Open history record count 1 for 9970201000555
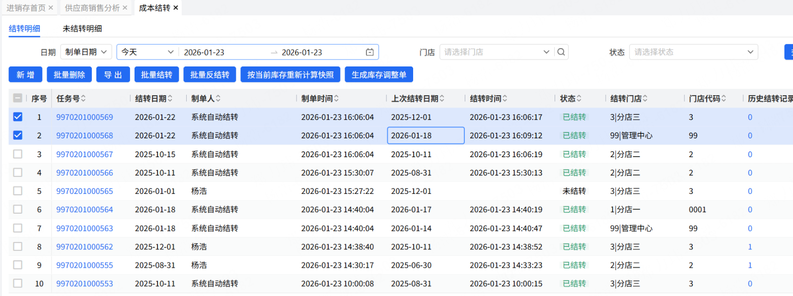793x296 pixels. coord(750,265)
